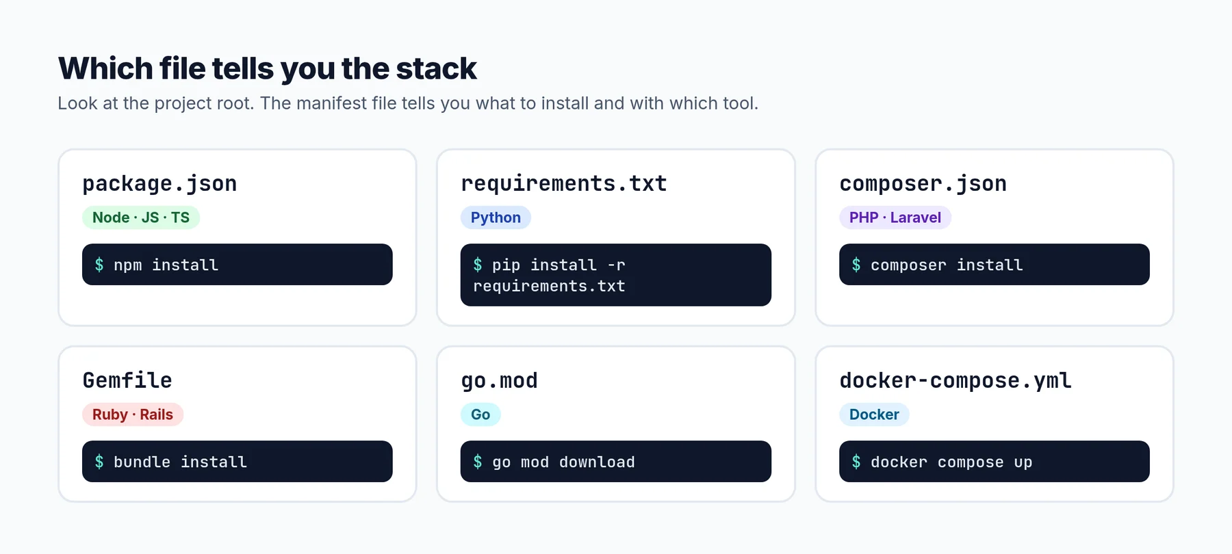The width and height of the screenshot is (1232, 554).
Task: Click the Docker badge
Action: [874, 414]
